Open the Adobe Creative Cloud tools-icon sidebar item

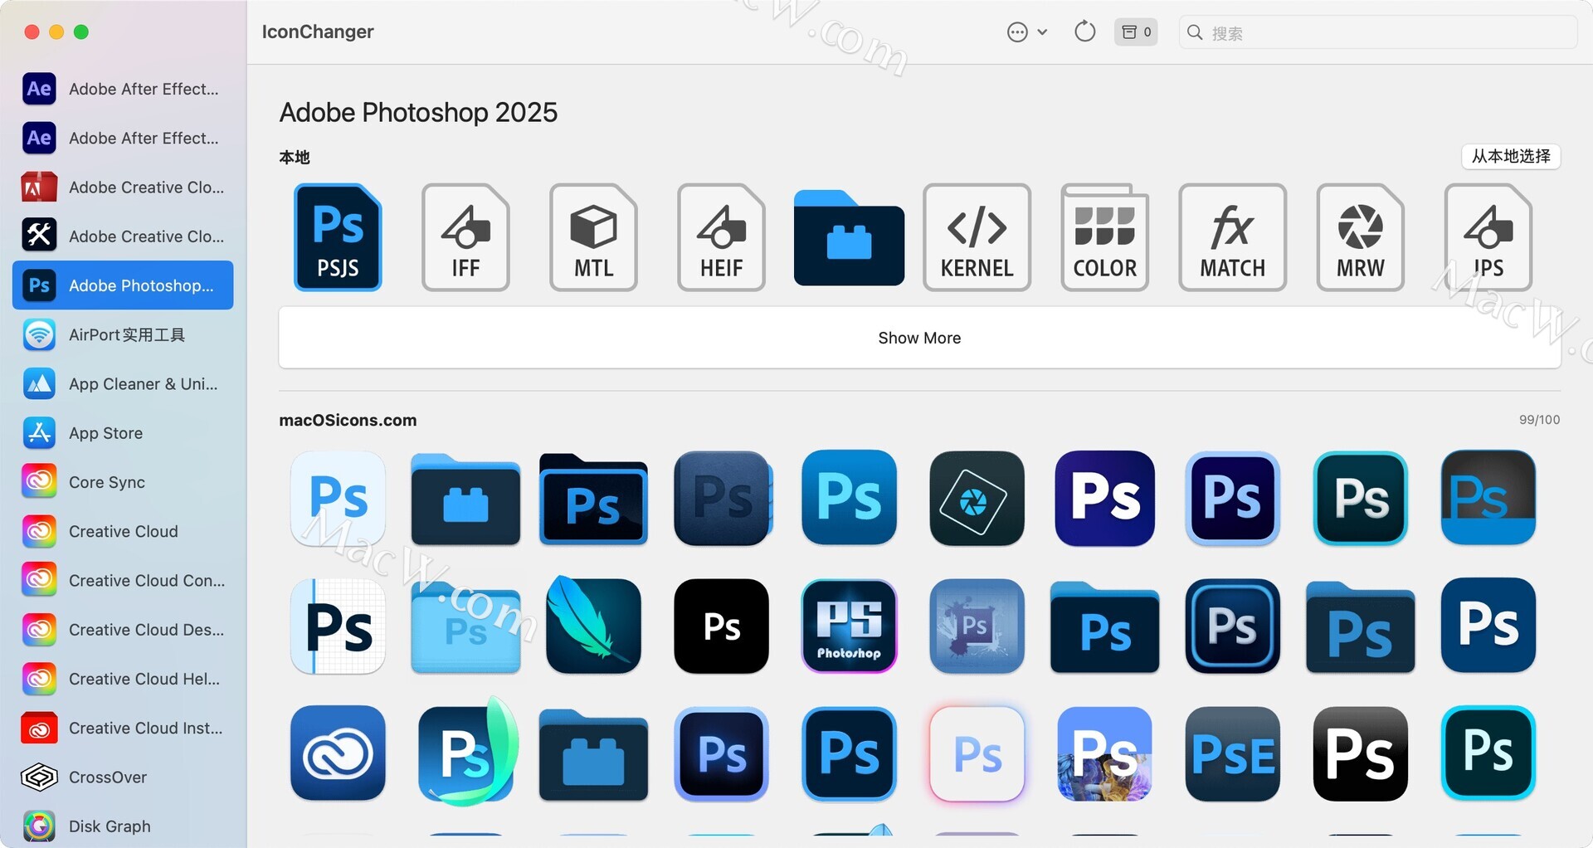pyautogui.click(x=123, y=236)
